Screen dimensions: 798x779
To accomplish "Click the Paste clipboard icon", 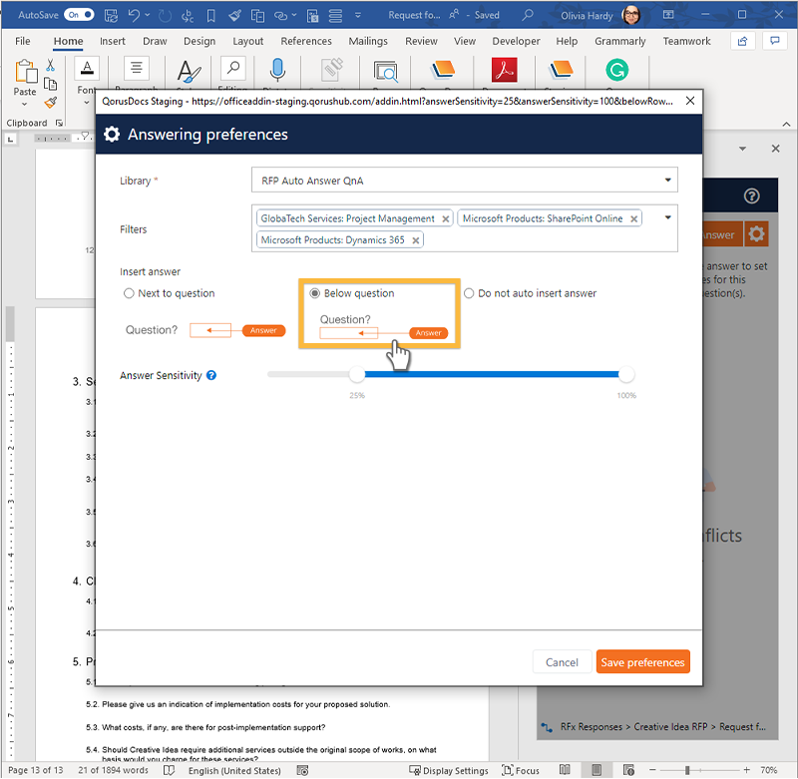I will point(26,71).
